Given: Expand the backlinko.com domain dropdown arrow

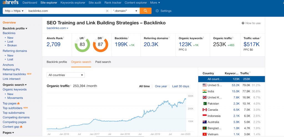Looking at the screenshot, I should [67, 28].
